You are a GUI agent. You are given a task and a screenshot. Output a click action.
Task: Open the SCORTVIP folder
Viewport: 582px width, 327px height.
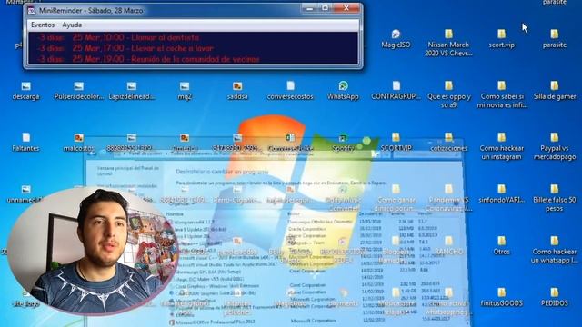396,143
